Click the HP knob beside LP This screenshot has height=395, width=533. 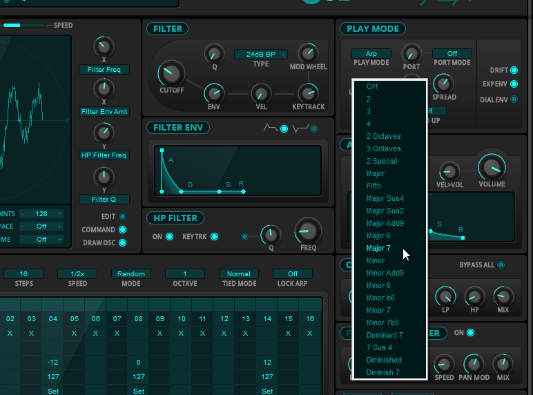point(474,297)
